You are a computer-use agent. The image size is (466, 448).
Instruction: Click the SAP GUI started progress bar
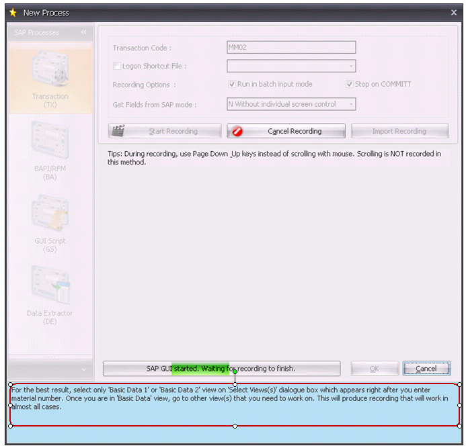click(x=221, y=369)
